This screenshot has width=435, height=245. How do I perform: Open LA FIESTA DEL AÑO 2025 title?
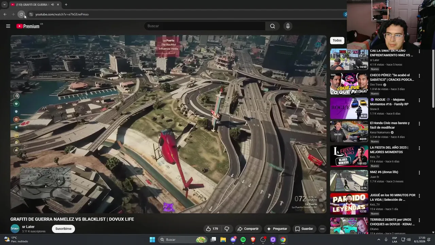(389, 150)
